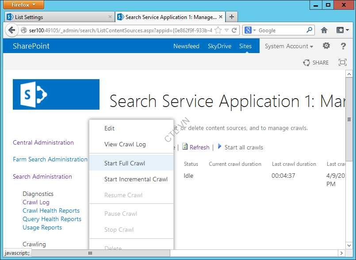Open a new tab with plus button

232,17
